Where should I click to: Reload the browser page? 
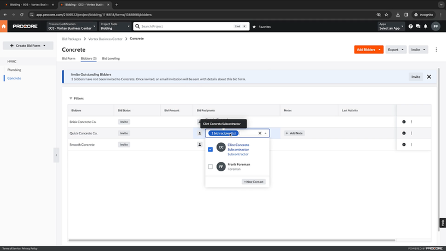[21, 14]
